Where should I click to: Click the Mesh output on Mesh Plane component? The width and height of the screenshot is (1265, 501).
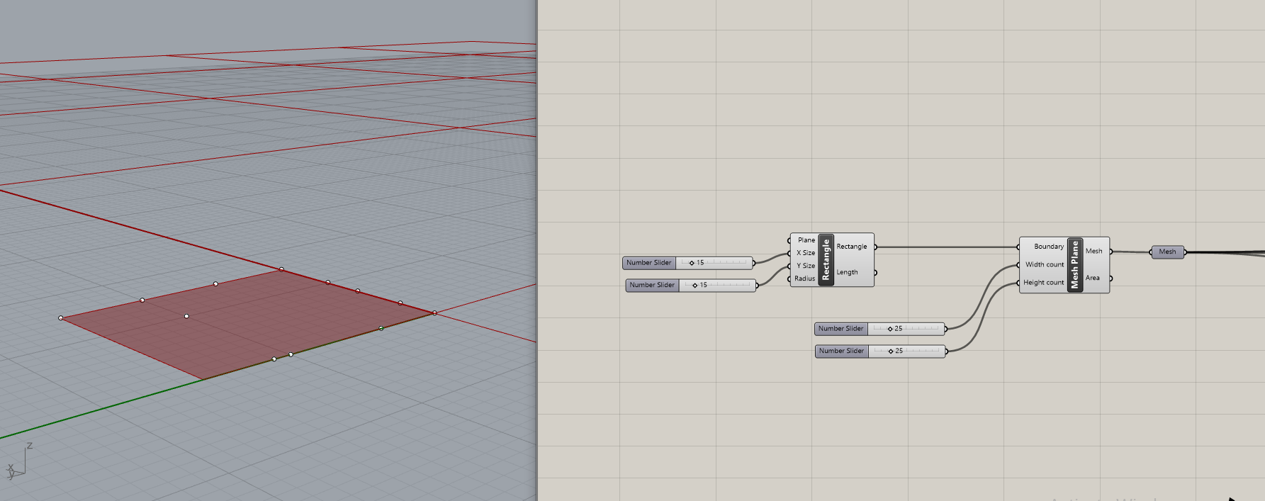(x=1093, y=251)
